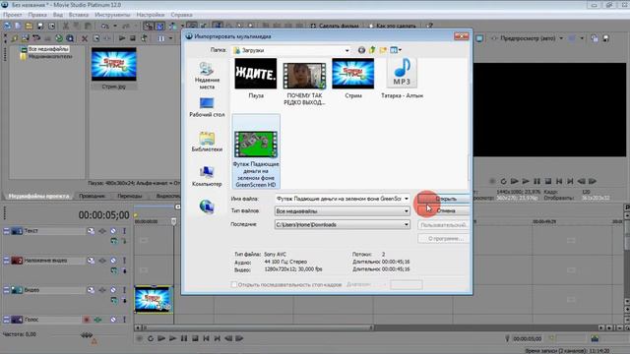Viewport: 630px width, 354px height.
Task: Check Открыть последовательность стоп-кадров checkbox
Action: click(234, 284)
